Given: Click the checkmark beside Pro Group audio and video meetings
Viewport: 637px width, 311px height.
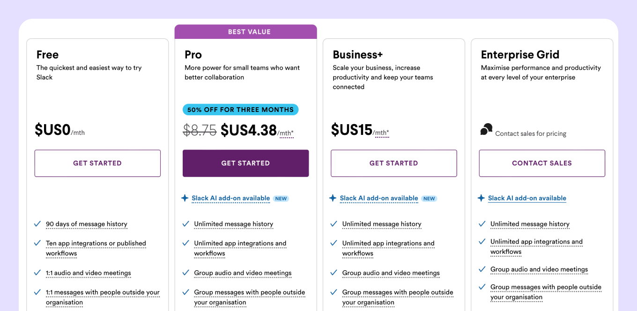Looking at the screenshot, I should tap(186, 273).
